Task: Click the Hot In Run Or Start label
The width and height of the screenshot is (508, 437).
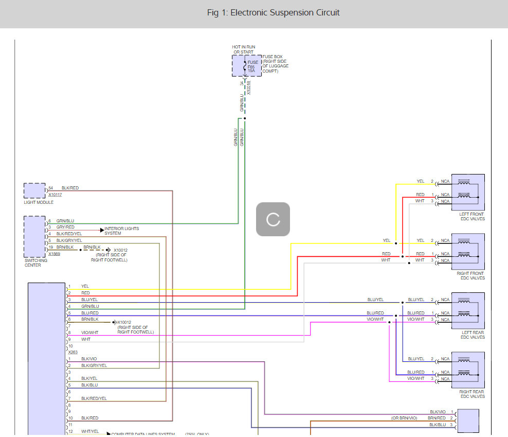Action: click(x=244, y=49)
